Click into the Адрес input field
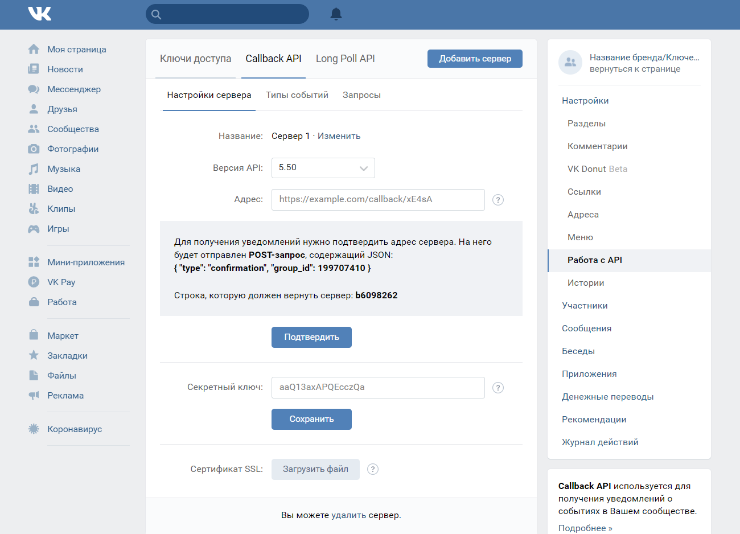 (x=378, y=200)
